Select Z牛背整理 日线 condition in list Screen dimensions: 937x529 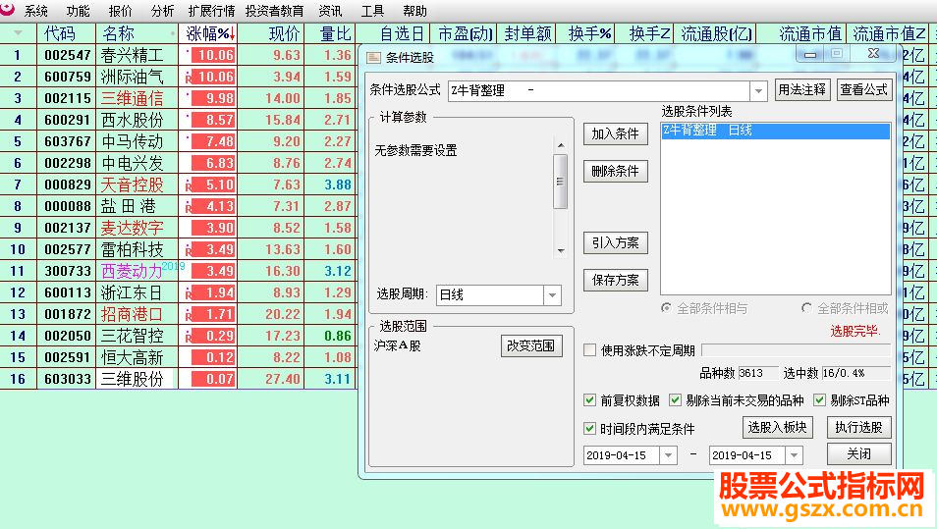click(x=776, y=131)
